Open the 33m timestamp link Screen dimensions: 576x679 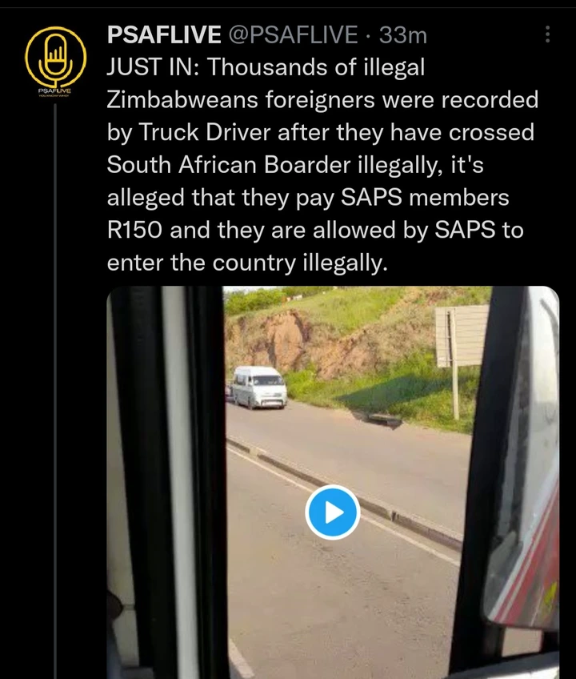point(403,34)
